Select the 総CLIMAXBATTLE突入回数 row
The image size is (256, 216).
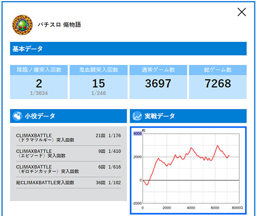point(68,183)
